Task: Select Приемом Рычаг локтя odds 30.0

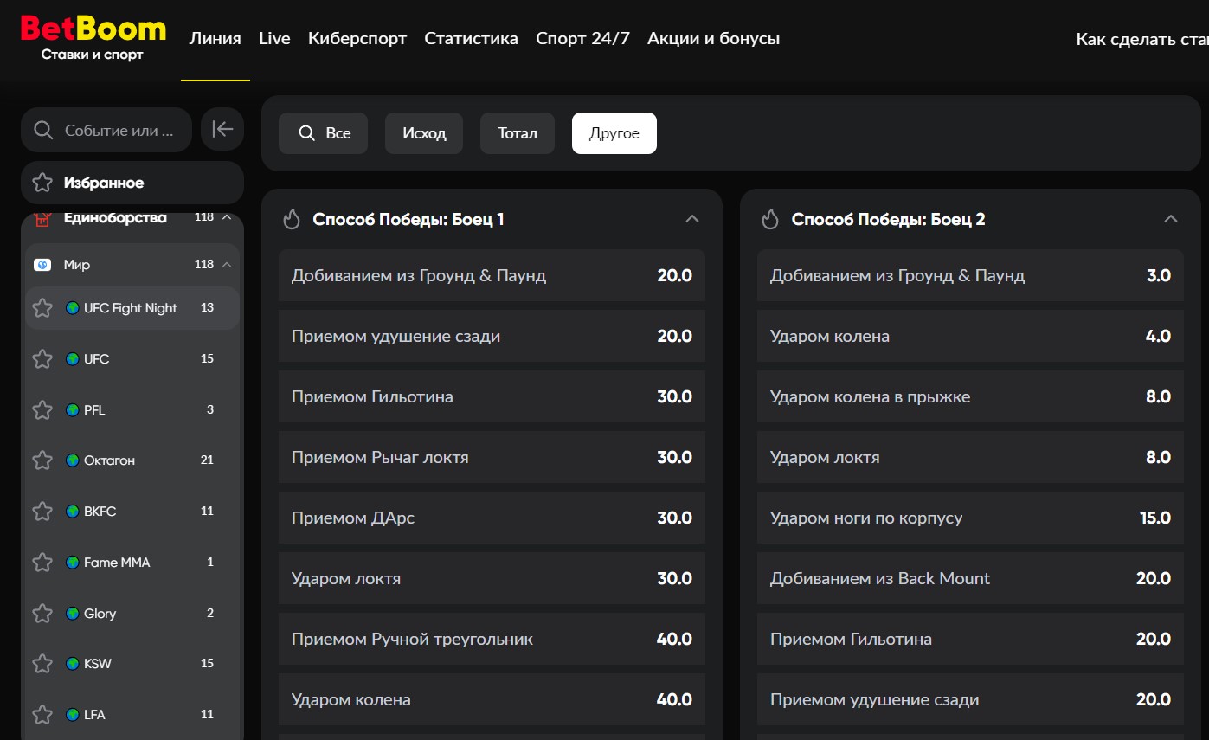Action: coord(492,457)
